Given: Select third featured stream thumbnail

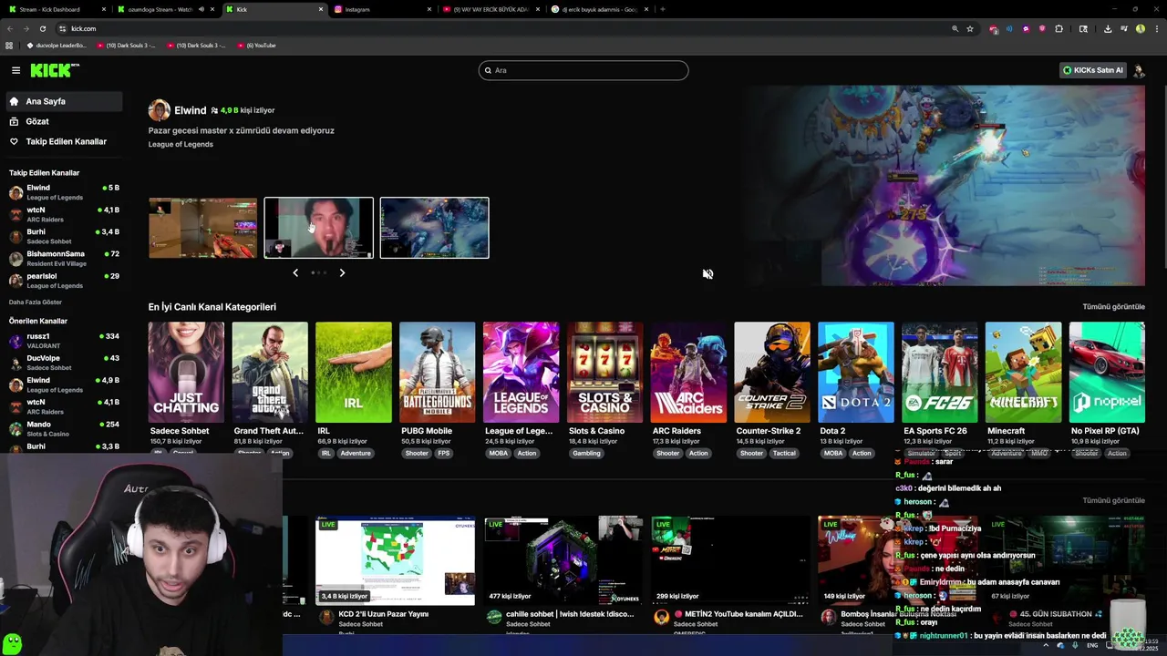Looking at the screenshot, I should tap(434, 228).
